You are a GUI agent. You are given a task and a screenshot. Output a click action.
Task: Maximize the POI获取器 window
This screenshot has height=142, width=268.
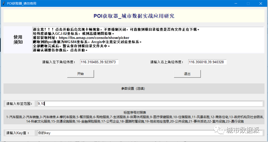248,3
